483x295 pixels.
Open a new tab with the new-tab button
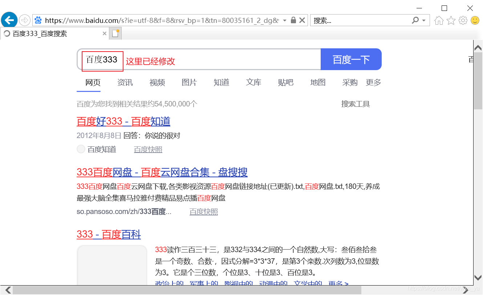pos(115,33)
